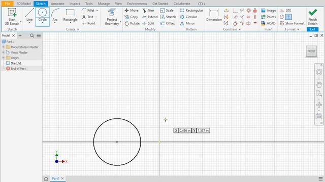This screenshot has height=182, width=325.
Task: Toggle the highlighted Center Point format
Action: (288, 17)
